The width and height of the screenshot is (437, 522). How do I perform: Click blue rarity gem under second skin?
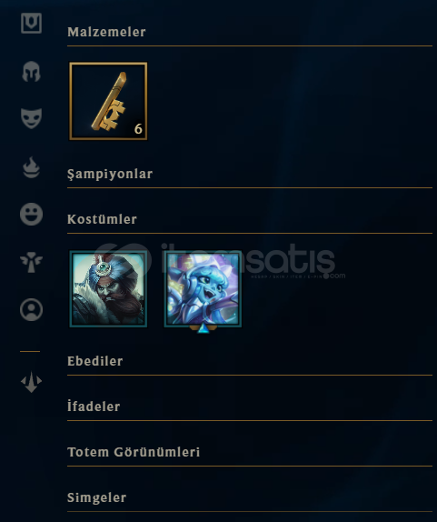point(204,329)
